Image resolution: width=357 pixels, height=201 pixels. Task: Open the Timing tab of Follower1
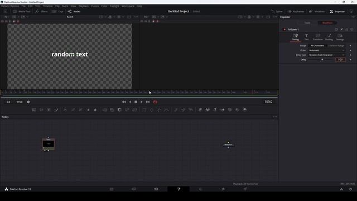295,37
